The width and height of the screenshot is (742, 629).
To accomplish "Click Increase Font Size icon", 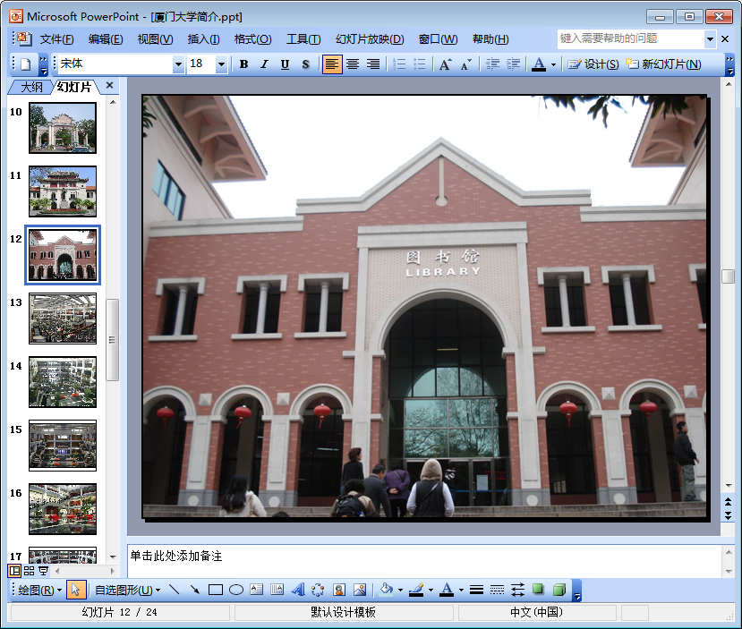I will pos(446,64).
